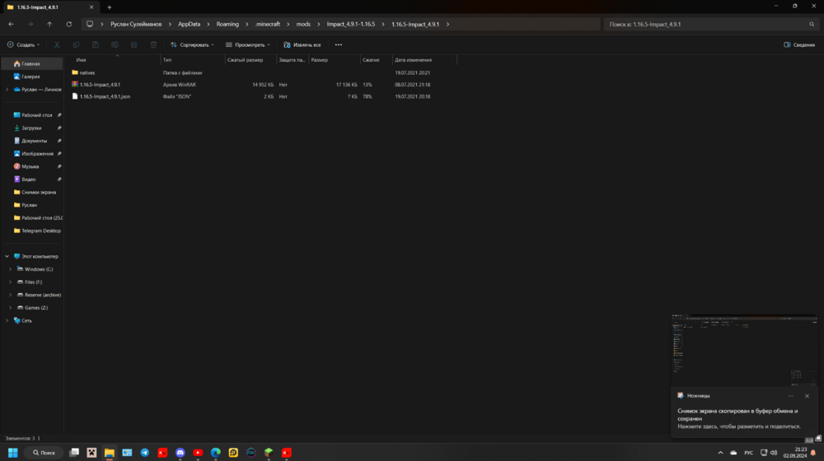Expand the Games (Z:) drive node

[11, 308]
